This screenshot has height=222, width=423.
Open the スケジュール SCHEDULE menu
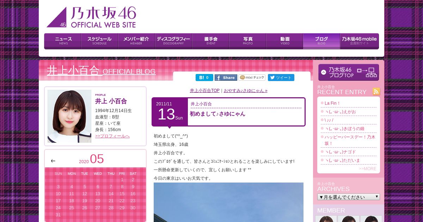[x=99, y=41]
